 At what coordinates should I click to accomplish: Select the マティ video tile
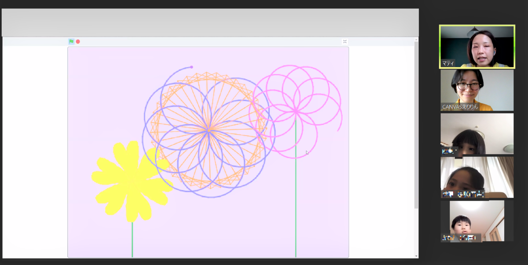(477, 46)
